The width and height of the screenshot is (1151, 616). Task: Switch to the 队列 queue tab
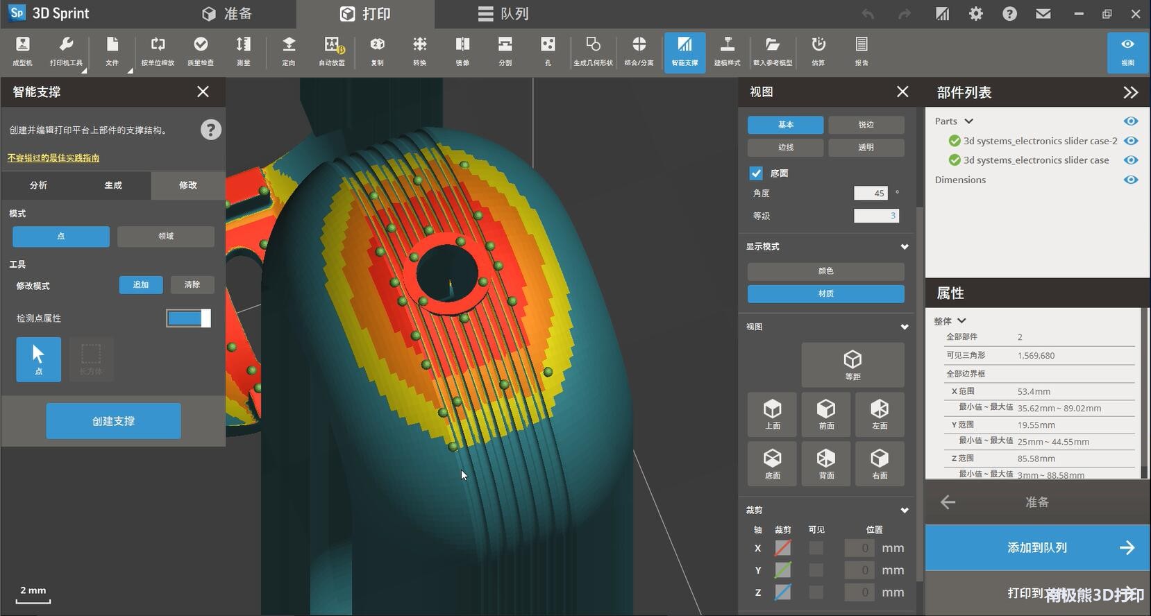pos(504,14)
